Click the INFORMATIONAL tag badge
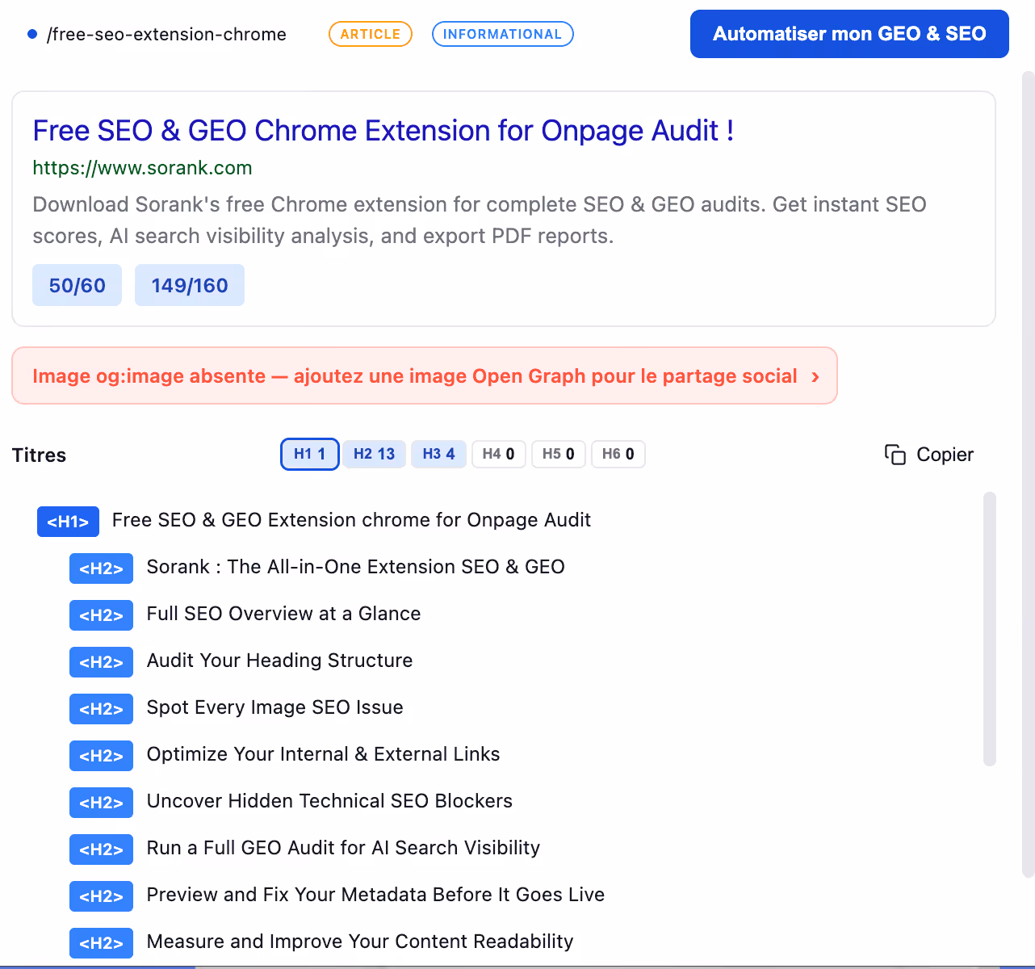 (x=502, y=34)
